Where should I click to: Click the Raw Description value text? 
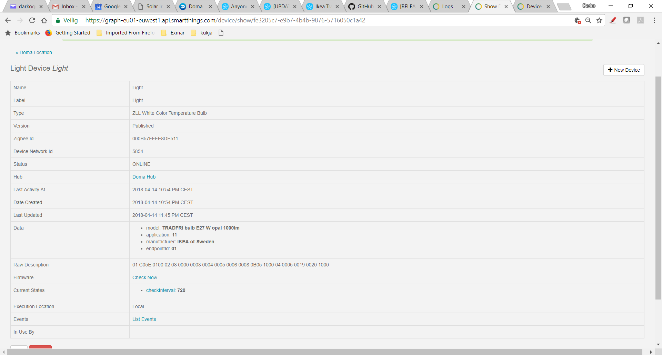[231, 265]
